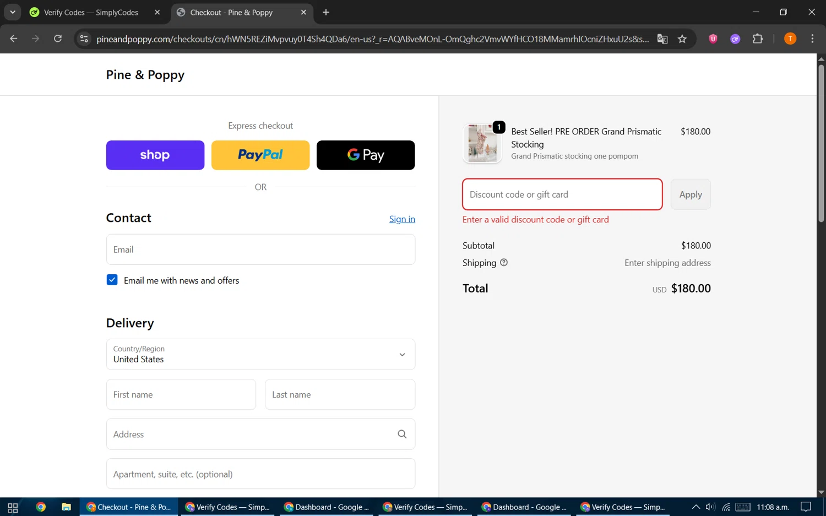Click the browser back arrow
Image resolution: width=826 pixels, height=516 pixels.
[x=14, y=39]
